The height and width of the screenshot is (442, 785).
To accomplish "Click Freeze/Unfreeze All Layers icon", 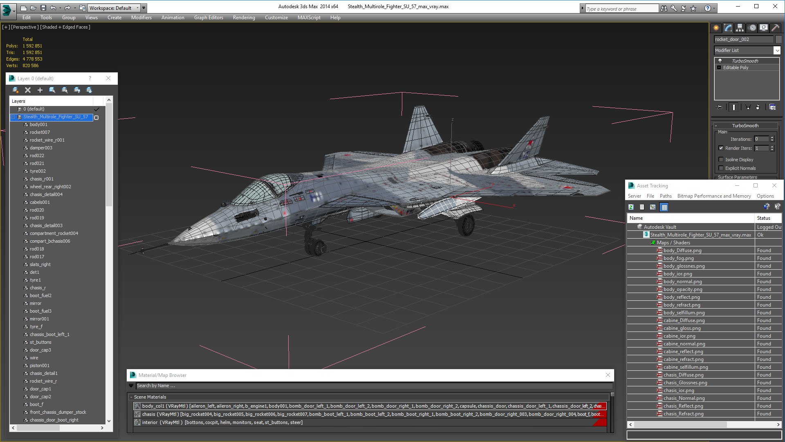I will (x=89, y=90).
